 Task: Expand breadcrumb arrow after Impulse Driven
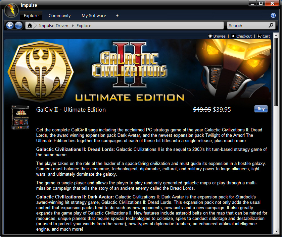[x=73, y=26]
